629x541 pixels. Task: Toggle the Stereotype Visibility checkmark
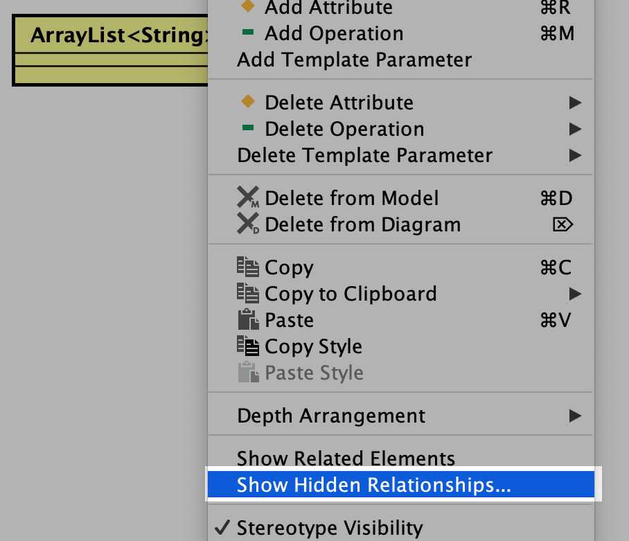[222, 528]
